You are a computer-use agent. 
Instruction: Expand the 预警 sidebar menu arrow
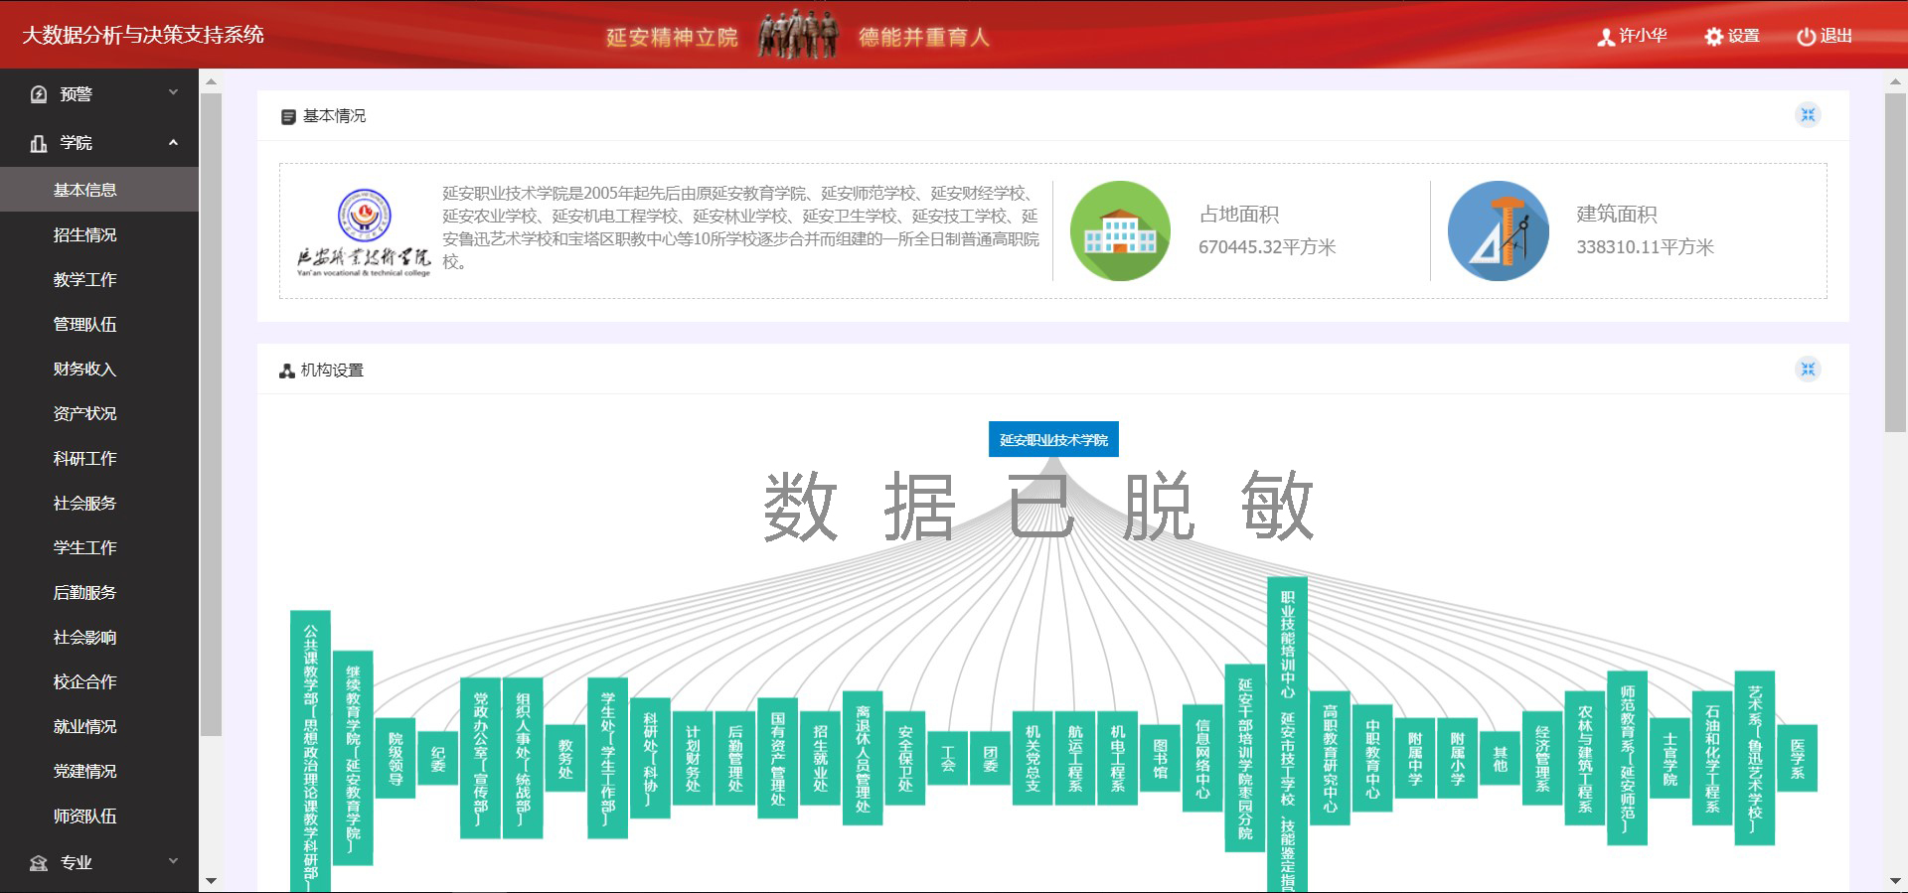click(173, 92)
